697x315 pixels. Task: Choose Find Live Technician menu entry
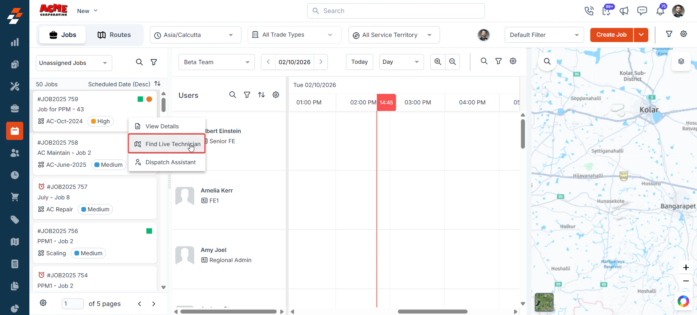tap(167, 144)
